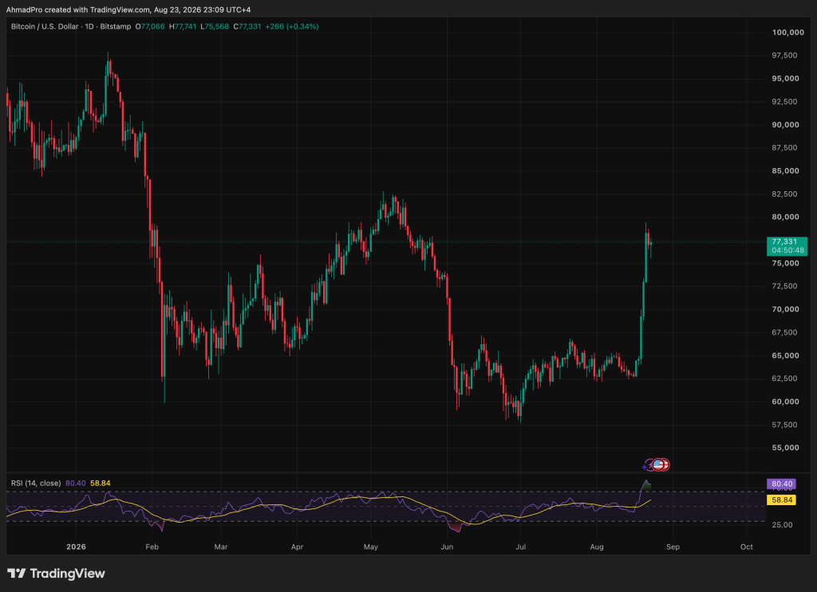Click the 25.00 RSI axis label
Viewport: 817px width, 592px height.
click(782, 525)
